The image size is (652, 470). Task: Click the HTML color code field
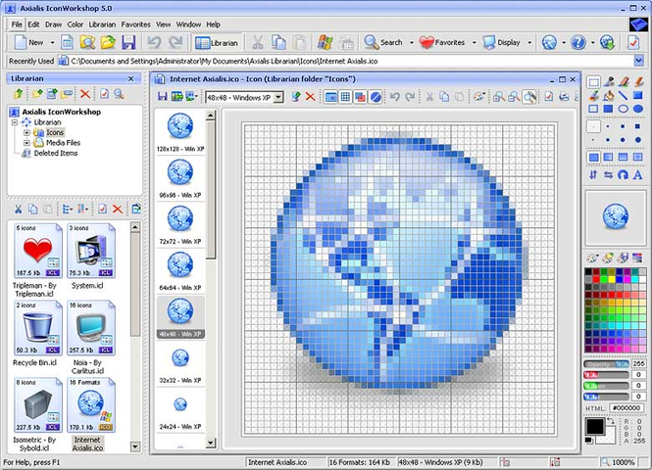[x=627, y=408]
